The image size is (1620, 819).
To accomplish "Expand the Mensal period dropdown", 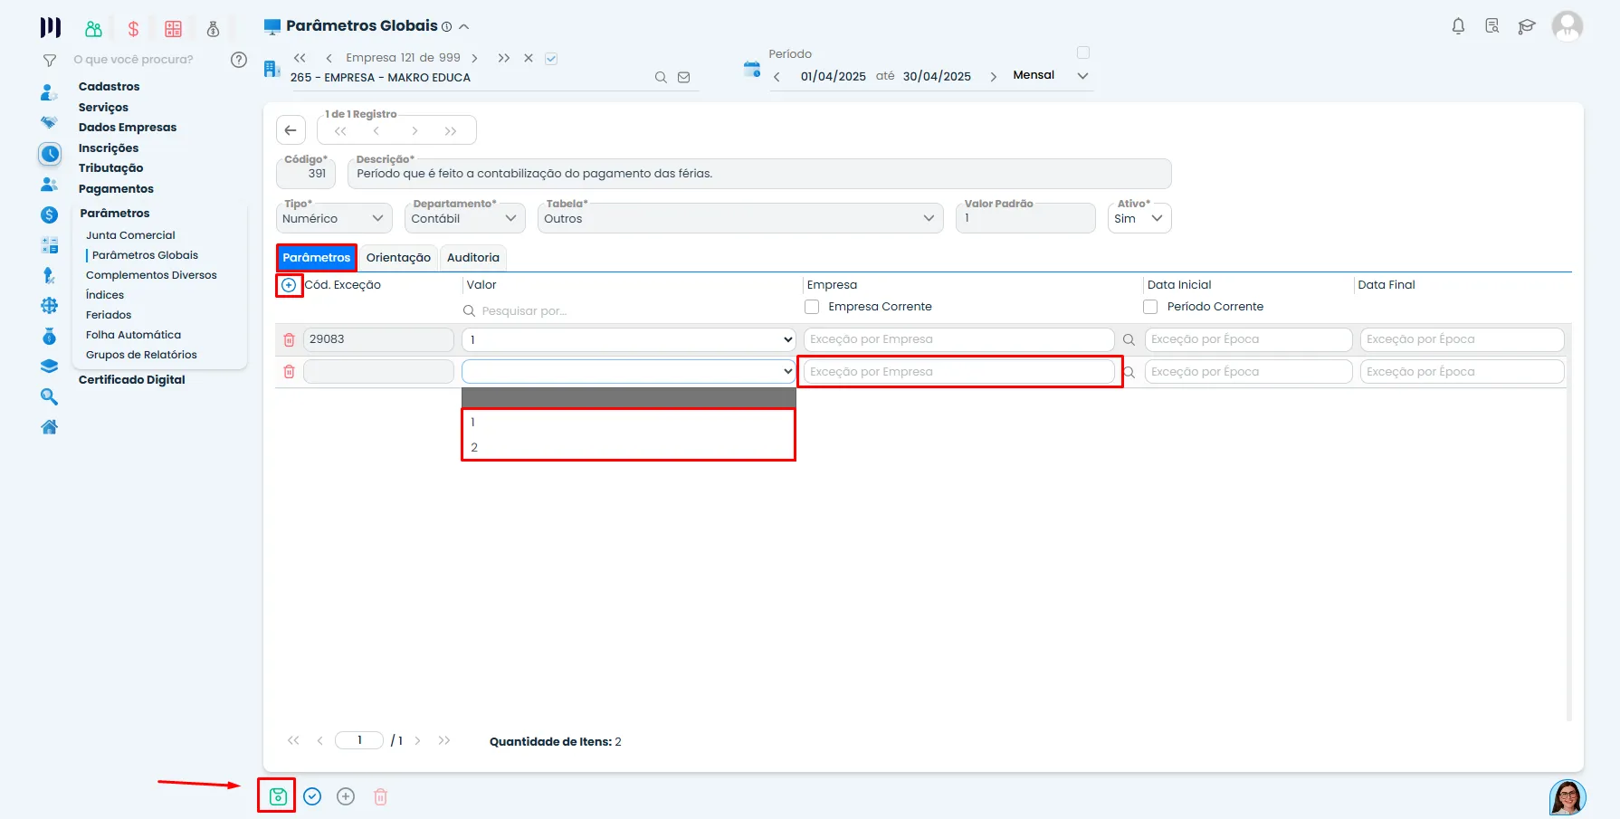I will pos(1050,76).
